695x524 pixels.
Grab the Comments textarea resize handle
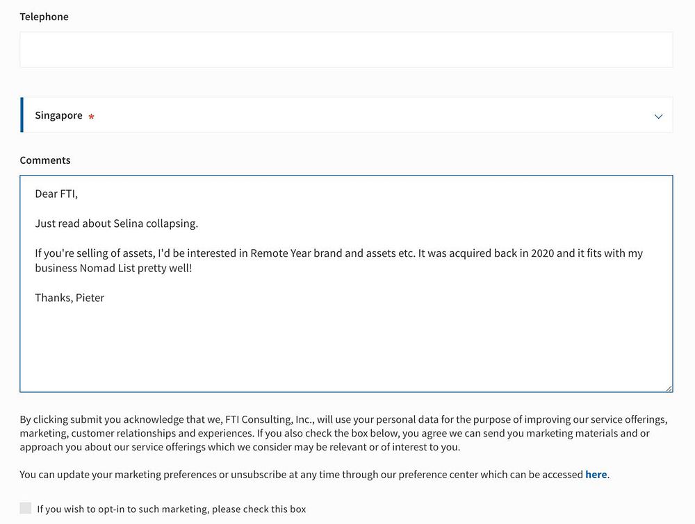click(669, 389)
